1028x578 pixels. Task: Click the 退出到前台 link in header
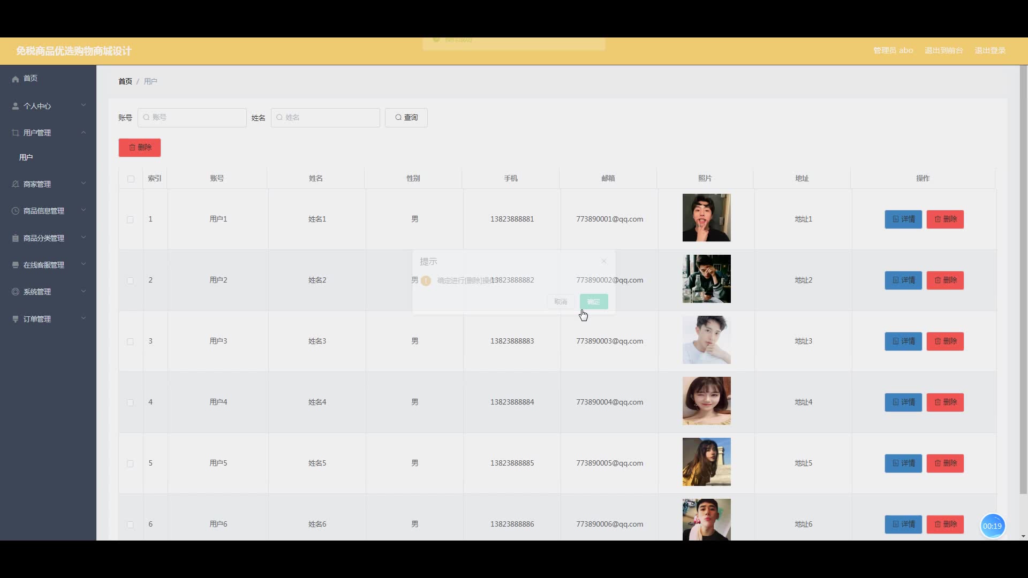click(944, 50)
